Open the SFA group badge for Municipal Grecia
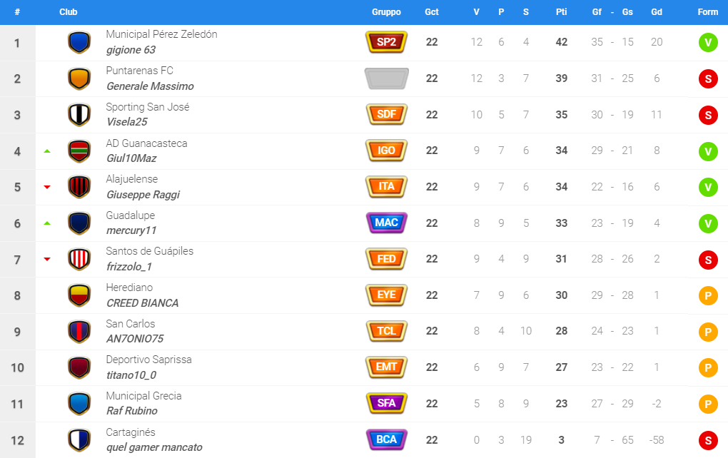728x458 pixels. click(386, 403)
